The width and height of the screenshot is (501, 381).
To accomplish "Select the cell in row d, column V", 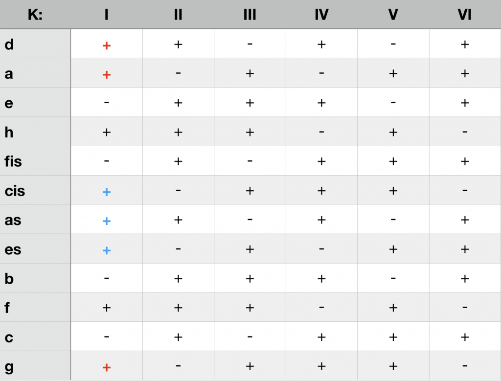I will click(x=393, y=44).
